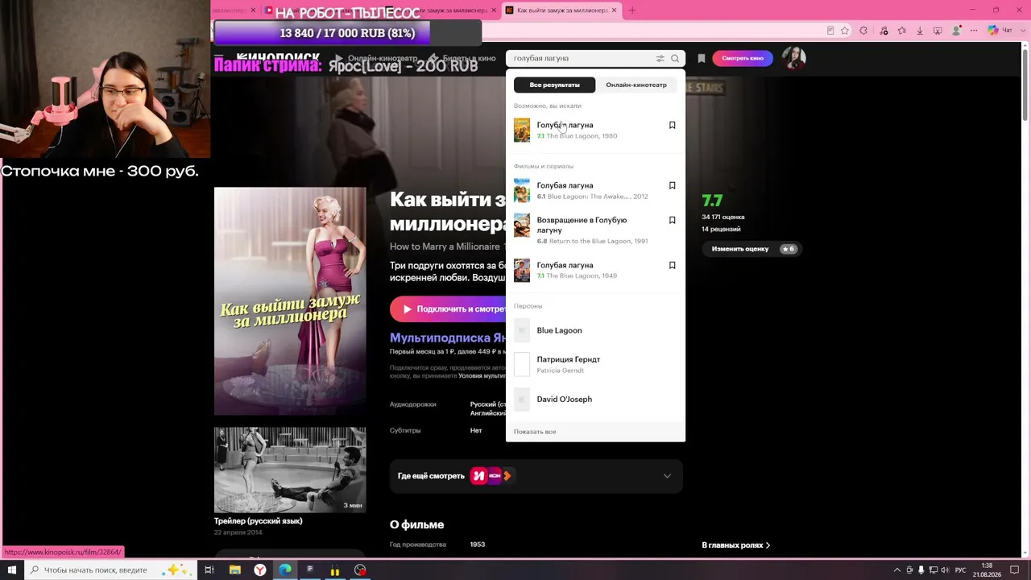
Task: Switch to Онлайн-кинотеатр search tab
Action: click(636, 85)
